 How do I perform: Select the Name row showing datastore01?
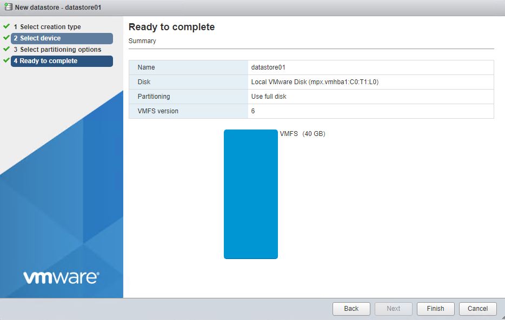pyautogui.click(x=311, y=67)
